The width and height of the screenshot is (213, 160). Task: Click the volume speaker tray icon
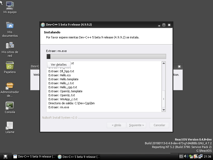(x=186, y=156)
